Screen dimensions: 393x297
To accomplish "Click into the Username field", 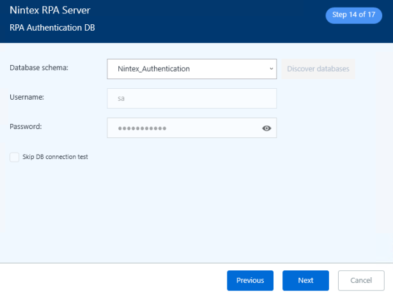I will point(192,98).
